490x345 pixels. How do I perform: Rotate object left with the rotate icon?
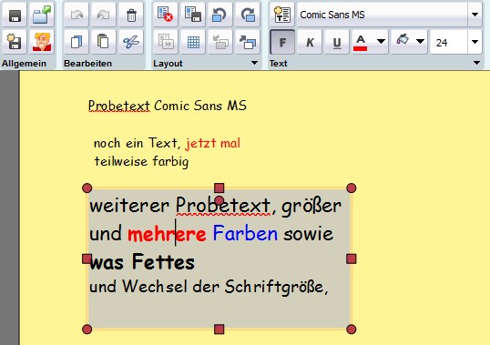219,15
